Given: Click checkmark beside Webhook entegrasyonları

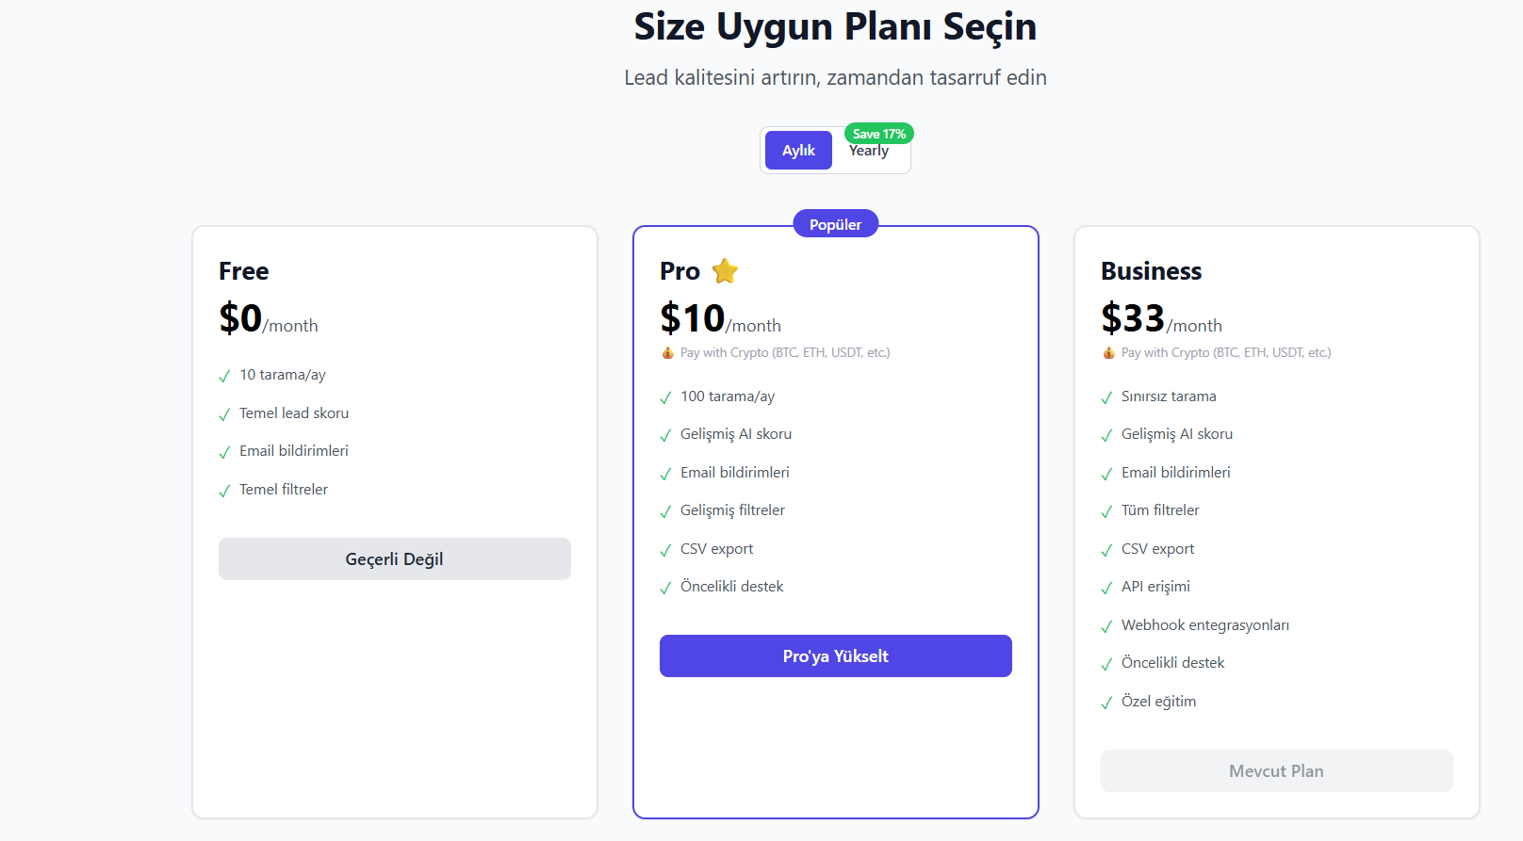Looking at the screenshot, I should (x=1106, y=627).
